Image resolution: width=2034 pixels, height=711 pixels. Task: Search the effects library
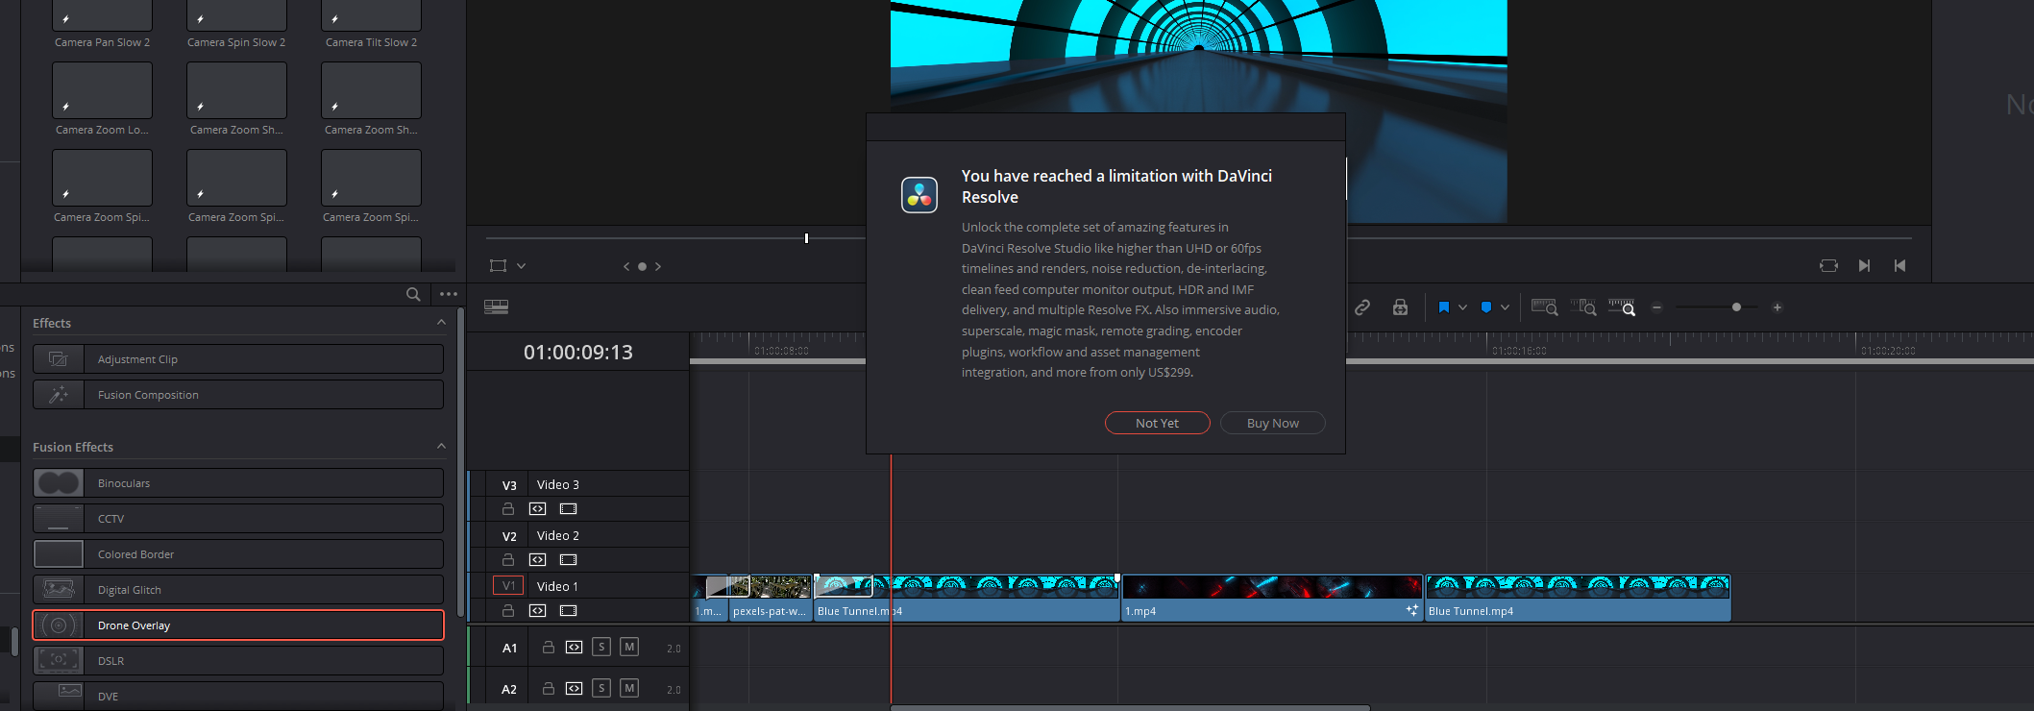pos(413,294)
